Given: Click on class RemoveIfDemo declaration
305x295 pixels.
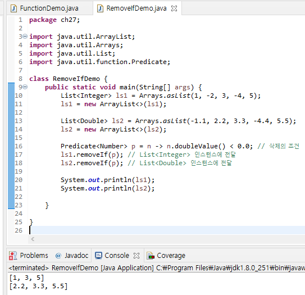Looking at the screenshot, I should click(69, 79).
